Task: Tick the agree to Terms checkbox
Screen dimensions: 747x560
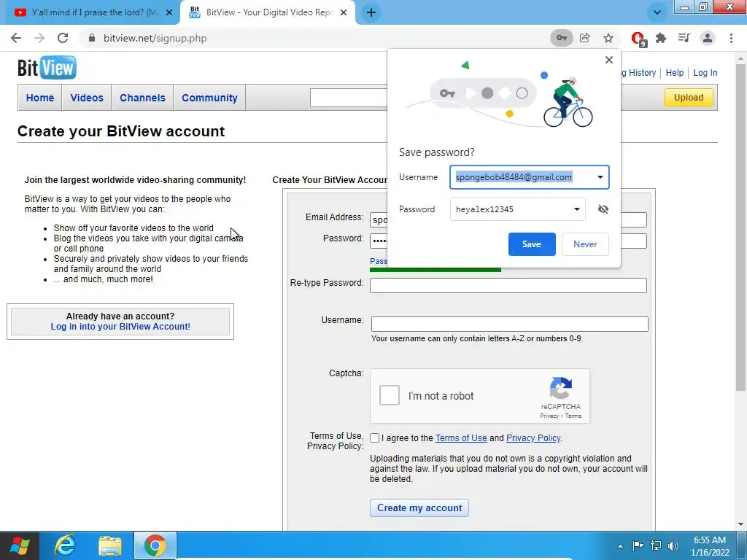Action: tap(375, 438)
